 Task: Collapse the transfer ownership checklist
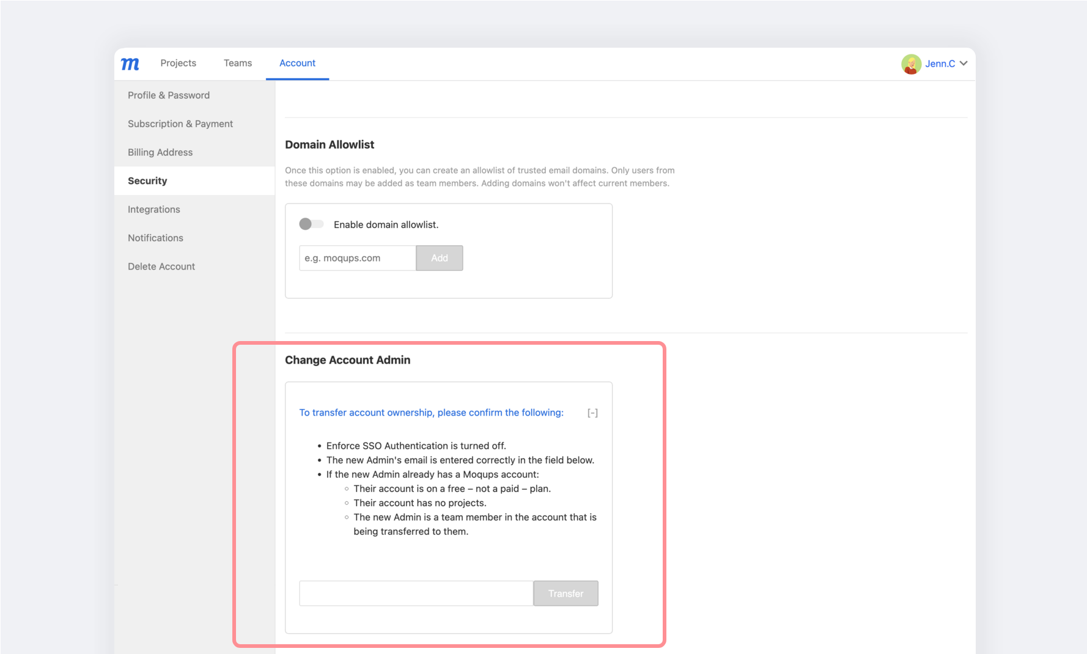592,413
